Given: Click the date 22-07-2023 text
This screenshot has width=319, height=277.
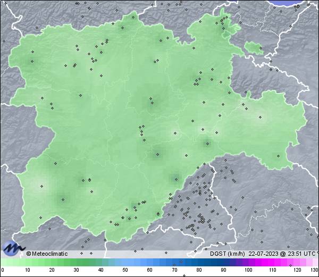Looking at the screenshot, I should (264, 254).
